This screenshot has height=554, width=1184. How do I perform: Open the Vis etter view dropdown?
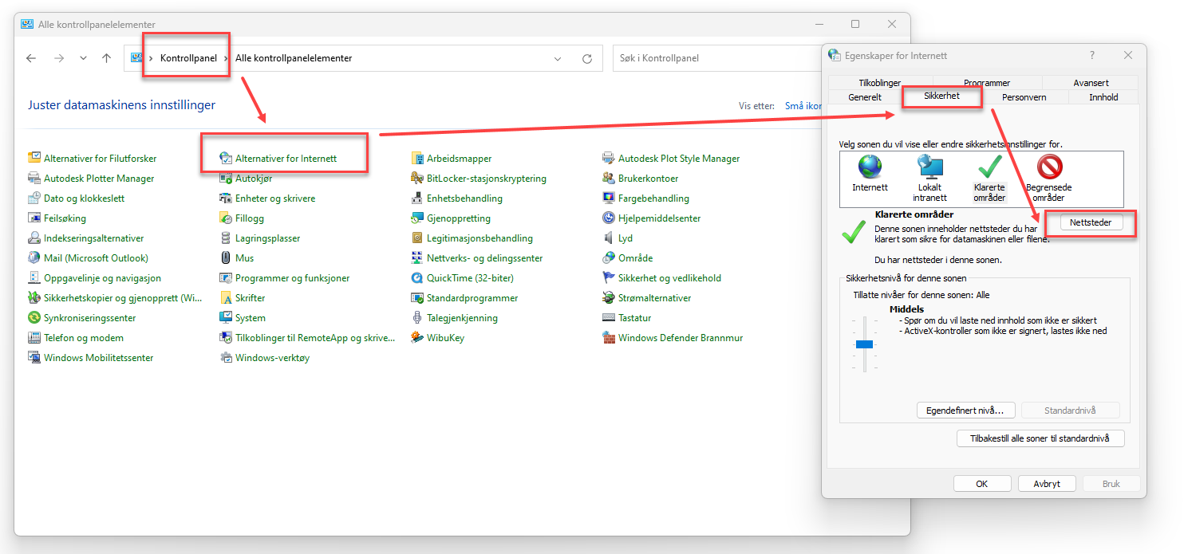(x=802, y=106)
